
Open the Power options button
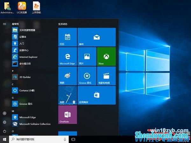tap(4, 131)
